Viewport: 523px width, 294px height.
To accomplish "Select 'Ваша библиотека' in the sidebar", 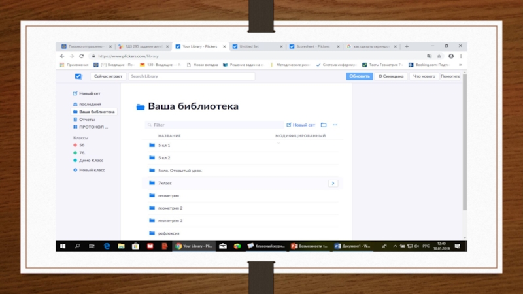I will click(94, 112).
